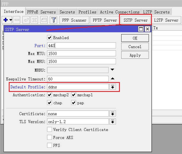Expand the TLS Version dropdown

(112, 122)
